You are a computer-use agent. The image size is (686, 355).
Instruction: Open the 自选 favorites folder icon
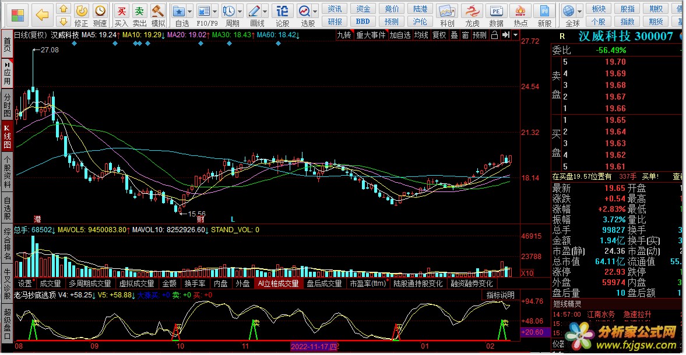178,11
